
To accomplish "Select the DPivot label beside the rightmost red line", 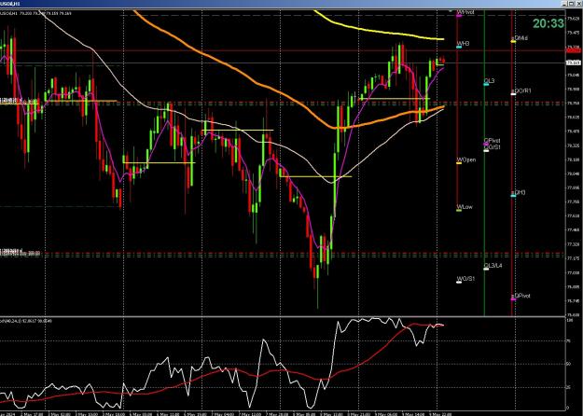I will 521,296.
